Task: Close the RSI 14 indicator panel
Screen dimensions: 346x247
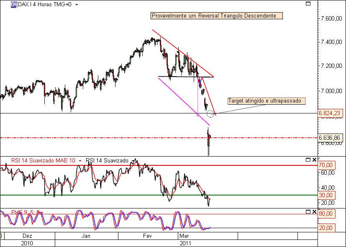Action: click(315, 160)
